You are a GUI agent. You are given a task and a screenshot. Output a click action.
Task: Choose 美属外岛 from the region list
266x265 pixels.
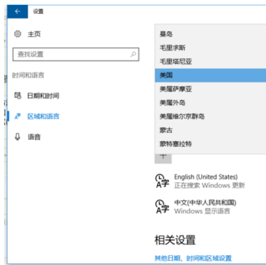(210, 103)
